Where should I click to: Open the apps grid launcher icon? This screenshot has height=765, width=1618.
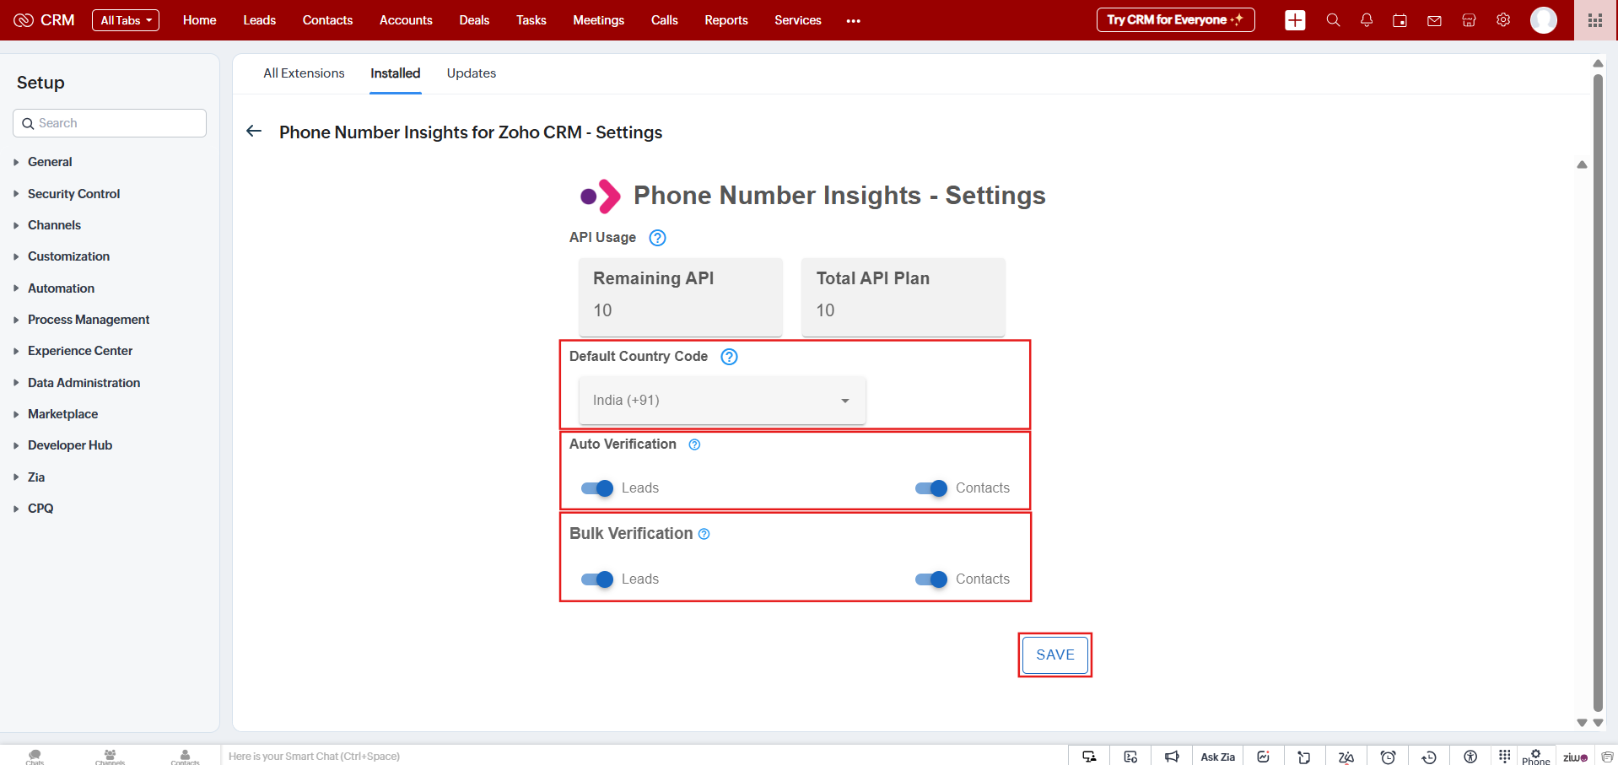pyautogui.click(x=1595, y=20)
